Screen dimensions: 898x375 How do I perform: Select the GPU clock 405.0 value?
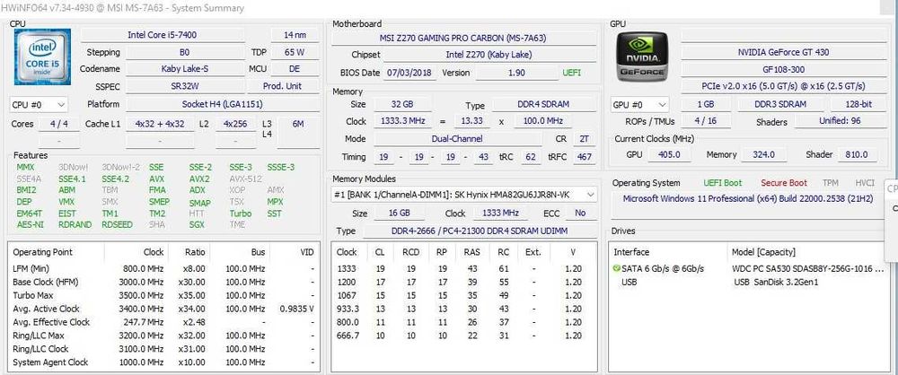pos(669,154)
